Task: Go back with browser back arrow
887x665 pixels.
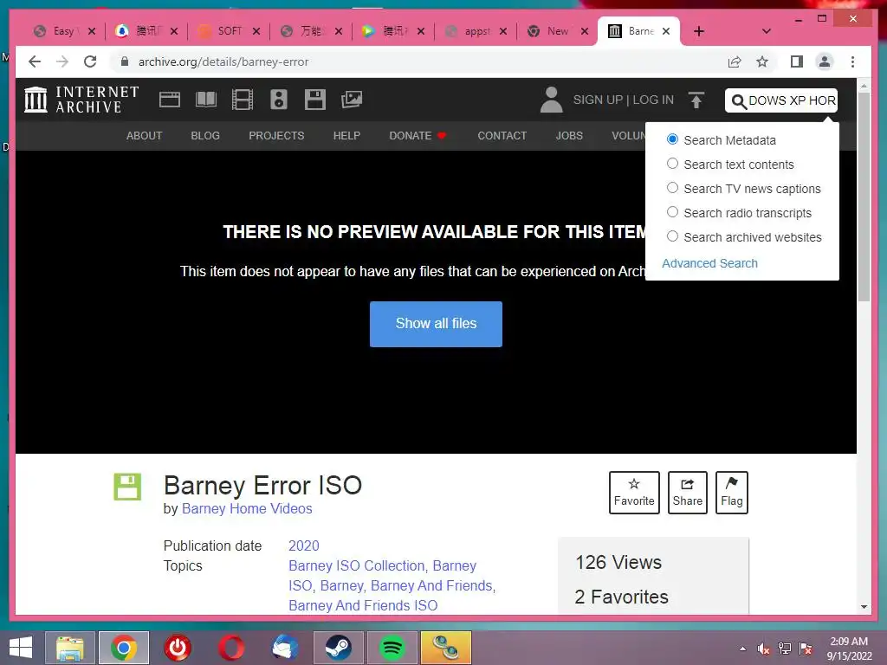Action: 35,61
